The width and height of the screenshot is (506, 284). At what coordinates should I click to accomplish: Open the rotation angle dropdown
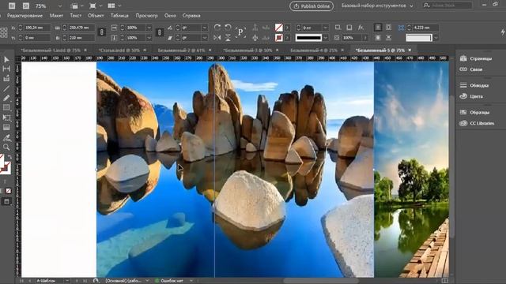[205, 28]
